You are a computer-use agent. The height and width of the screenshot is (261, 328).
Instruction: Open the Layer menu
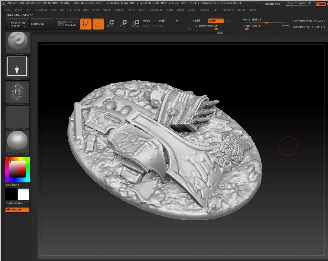(77, 10)
